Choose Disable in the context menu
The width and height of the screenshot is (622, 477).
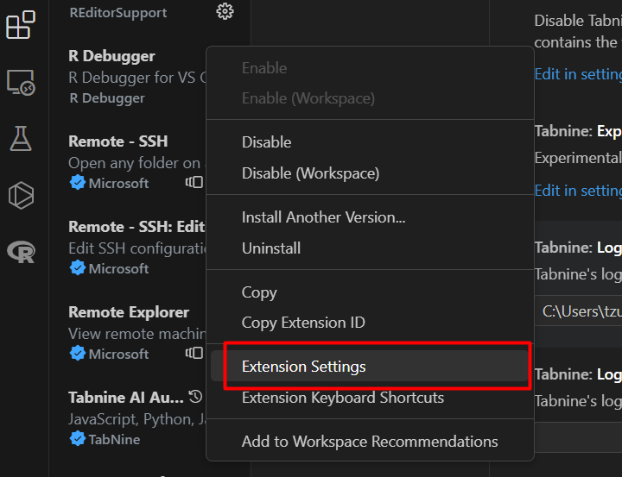coord(370,142)
